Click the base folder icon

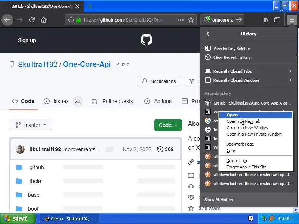coord(19,195)
